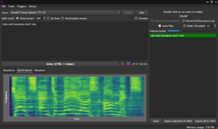This screenshot has height=129, width=218.
Task: Click the Memory usage: 778 MB status
Action: pyautogui.click(x=200, y=127)
